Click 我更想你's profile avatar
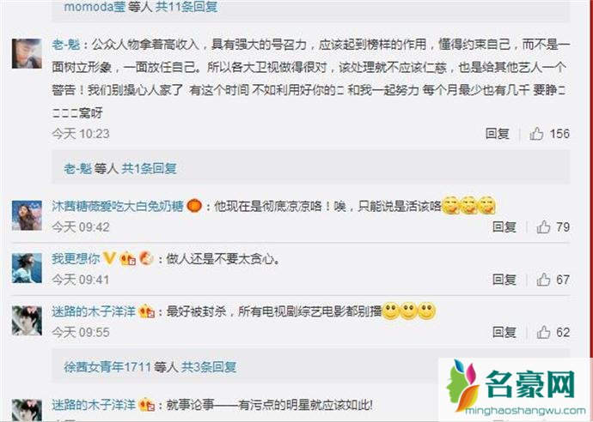The width and height of the screenshot is (593, 422). point(27,268)
